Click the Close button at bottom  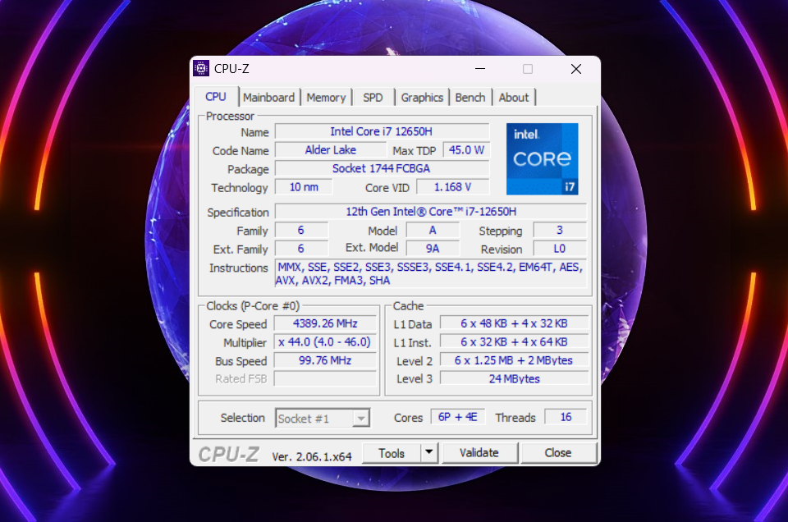558,453
